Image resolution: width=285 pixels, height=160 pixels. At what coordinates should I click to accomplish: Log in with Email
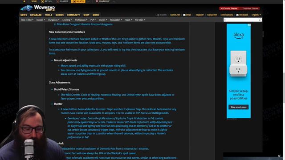coord(187,15)
